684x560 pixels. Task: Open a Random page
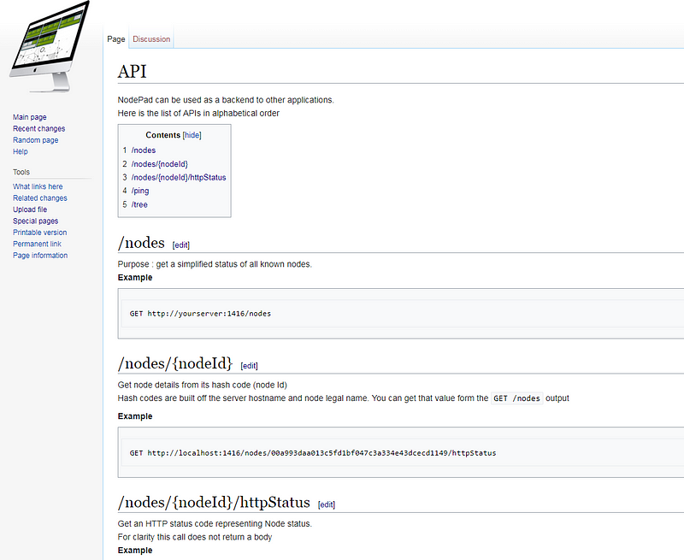[x=35, y=140]
